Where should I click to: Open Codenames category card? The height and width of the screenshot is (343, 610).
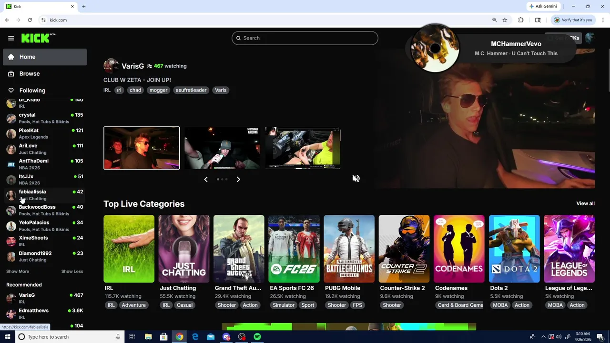point(459,249)
